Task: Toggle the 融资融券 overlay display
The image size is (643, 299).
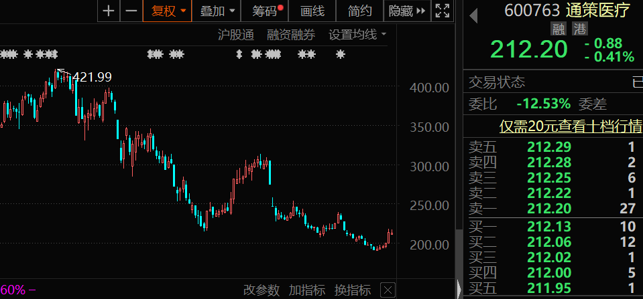Action: 290,35
